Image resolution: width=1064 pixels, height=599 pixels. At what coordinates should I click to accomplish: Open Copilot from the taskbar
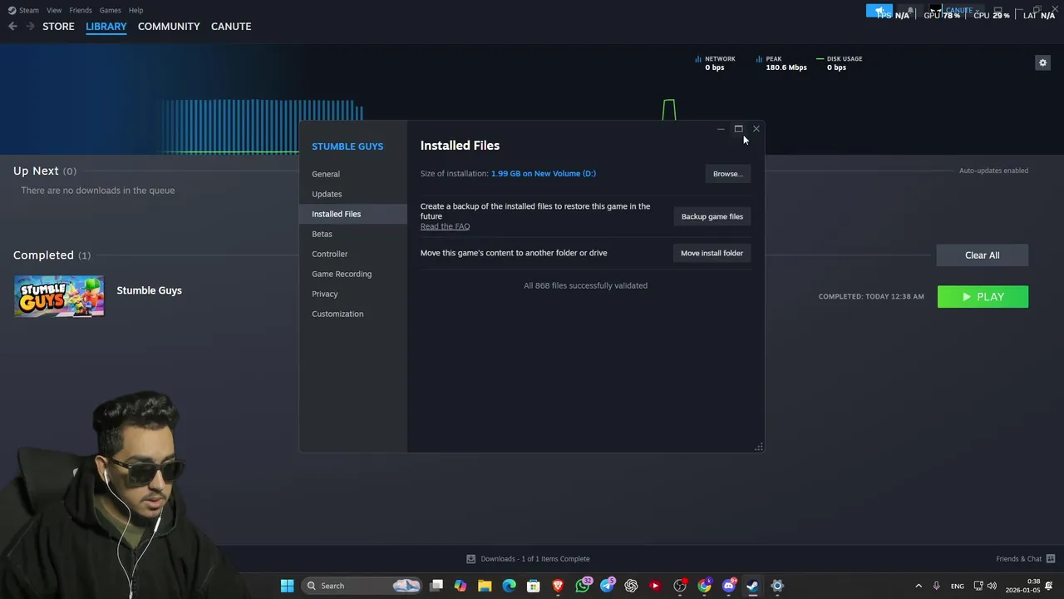pyautogui.click(x=461, y=586)
